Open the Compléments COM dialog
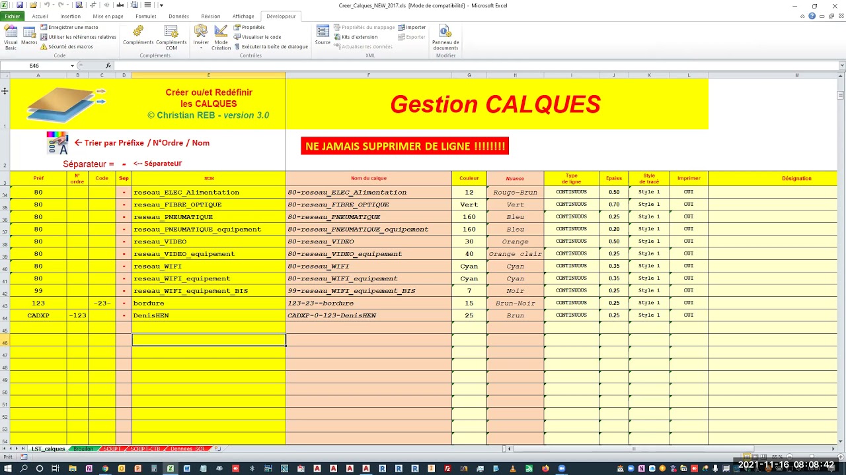This screenshot has height=475, width=846. [171, 37]
